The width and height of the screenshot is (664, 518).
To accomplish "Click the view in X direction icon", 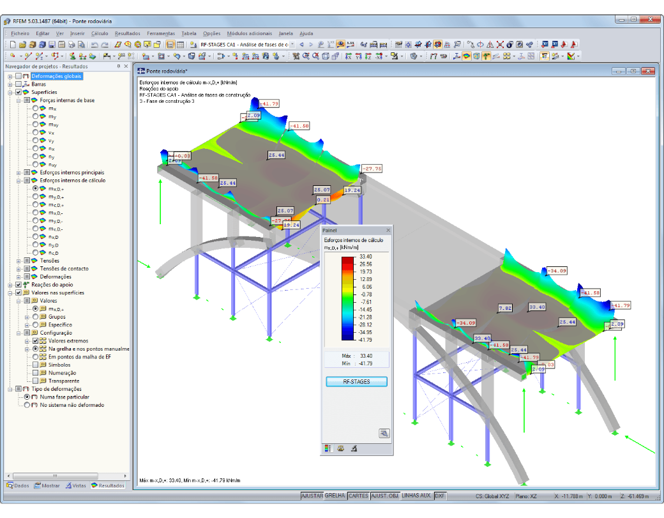I will tap(349, 56).
